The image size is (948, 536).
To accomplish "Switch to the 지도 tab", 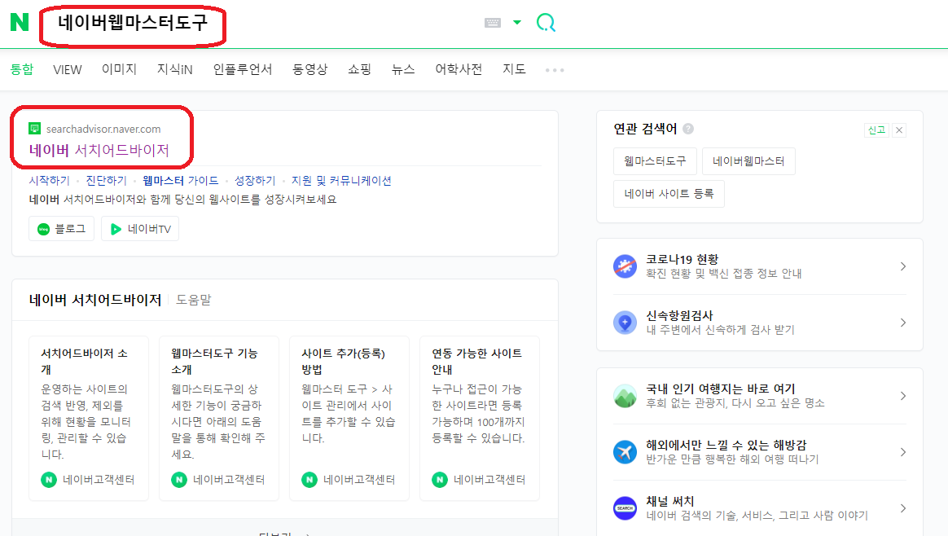I will pos(514,69).
